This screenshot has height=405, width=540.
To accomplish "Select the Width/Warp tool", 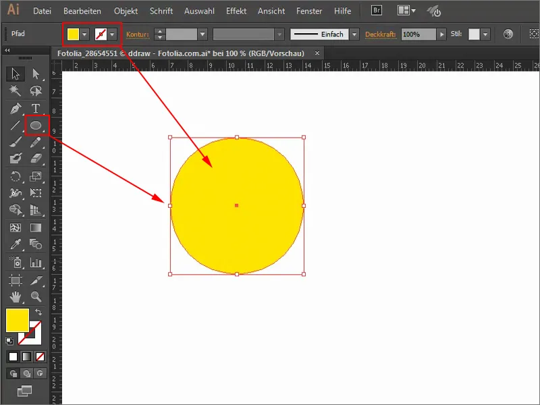I will point(16,193).
